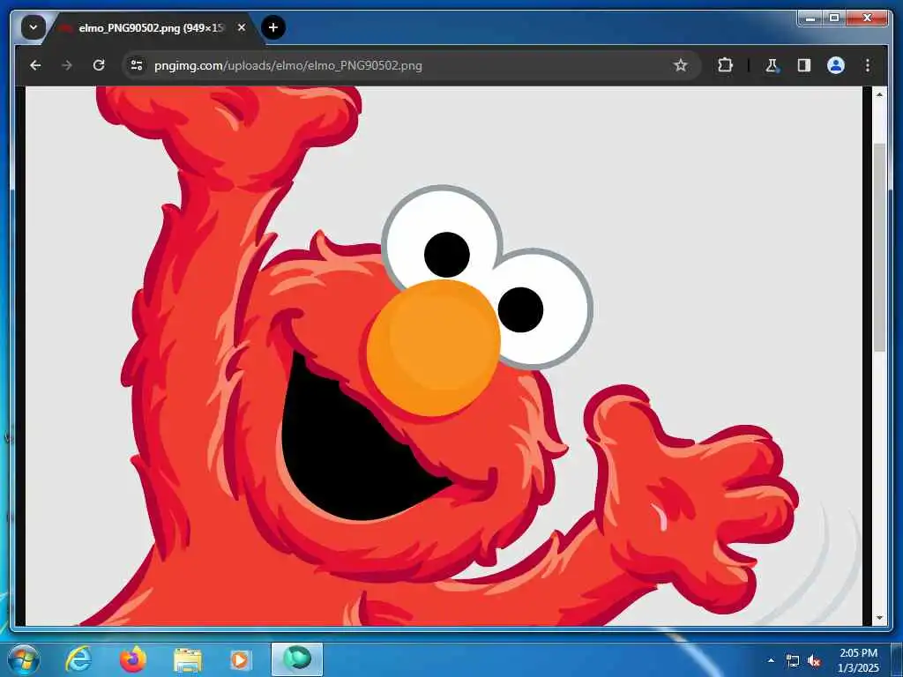Open Windows Media Player taskbar icon

[x=240, y=659]
